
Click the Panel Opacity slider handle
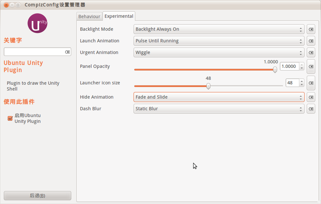pyautogui.click(x=275, y=70)
